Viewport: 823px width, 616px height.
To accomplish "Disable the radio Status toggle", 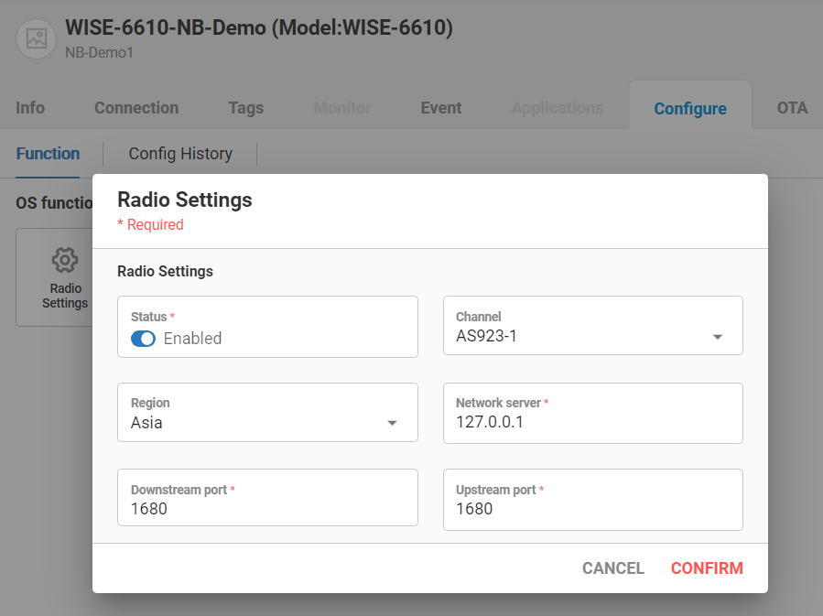I will point(143,339).
